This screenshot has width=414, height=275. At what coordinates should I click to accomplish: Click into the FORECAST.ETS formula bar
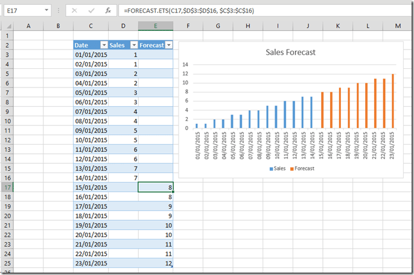[x=266, y=11]
